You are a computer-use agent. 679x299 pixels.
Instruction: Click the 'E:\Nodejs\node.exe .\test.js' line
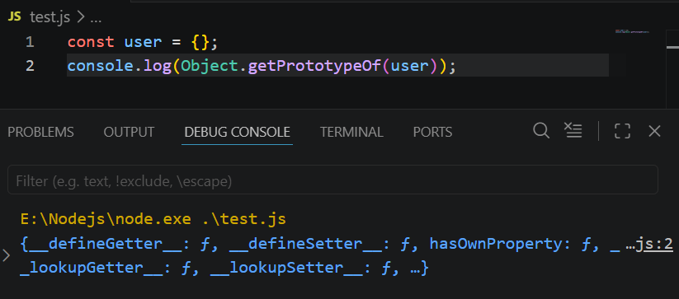(x=153, y=219)
